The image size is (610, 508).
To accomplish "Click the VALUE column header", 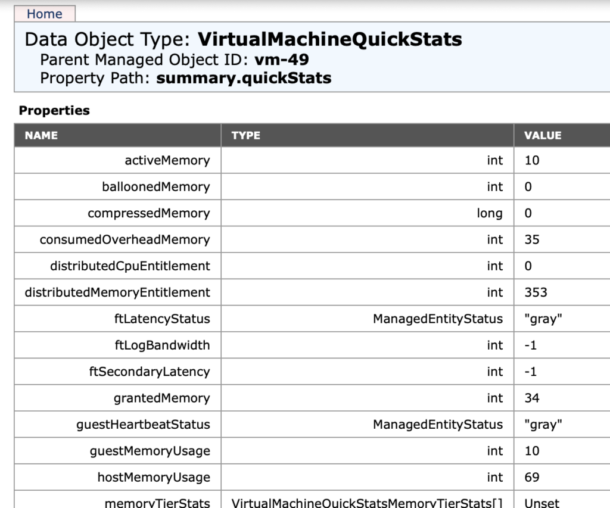I will click(541, 135).
